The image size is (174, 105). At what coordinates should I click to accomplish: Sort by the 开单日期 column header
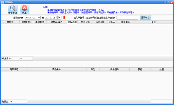26,22
